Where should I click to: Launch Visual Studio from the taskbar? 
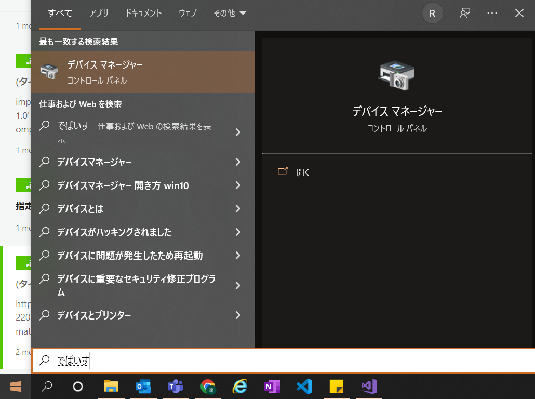tap(368, 387)
